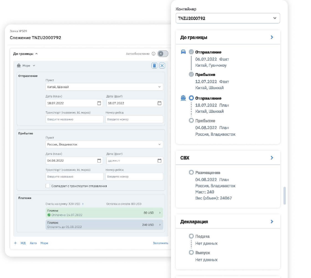Open the Контейнер TNZU2000792 dropdown
311x278 pixels.
(228, 18)
